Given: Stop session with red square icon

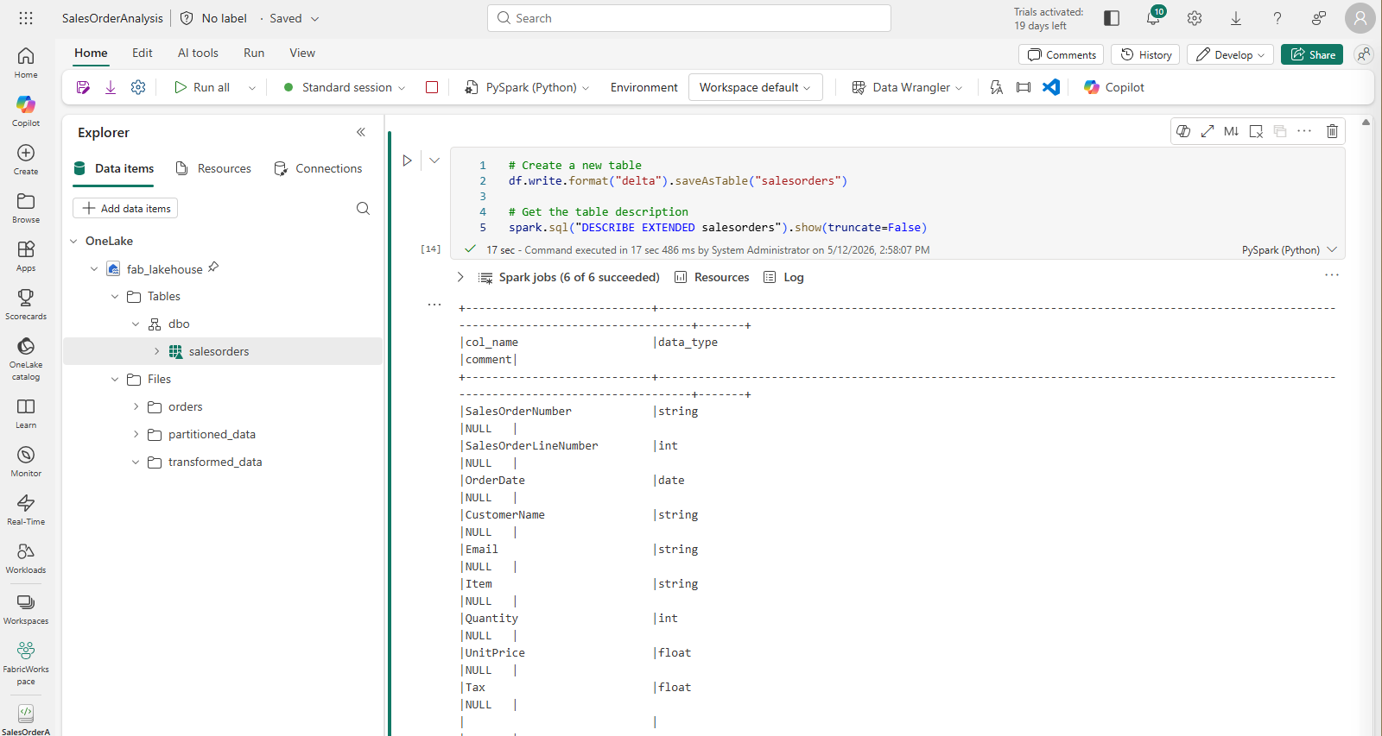Looking at the screenshot, I should point(432,87).
